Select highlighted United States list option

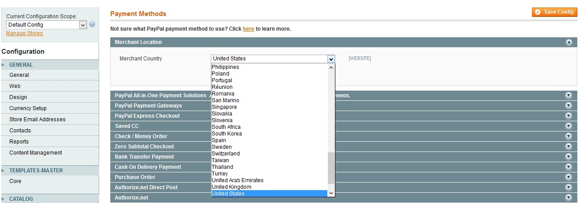tap(269, 194)
